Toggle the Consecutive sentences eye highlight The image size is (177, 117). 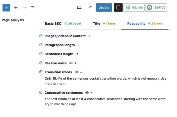[87, 93]
